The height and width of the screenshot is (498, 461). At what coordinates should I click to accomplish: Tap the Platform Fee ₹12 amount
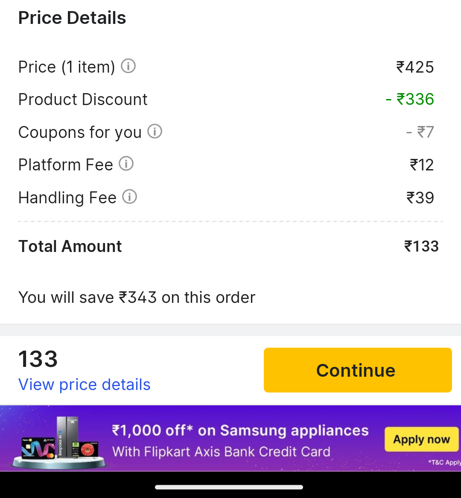[422, 165]
